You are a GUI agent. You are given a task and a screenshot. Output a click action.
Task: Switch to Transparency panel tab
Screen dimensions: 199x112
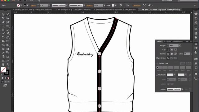click(x=178, y=41)
